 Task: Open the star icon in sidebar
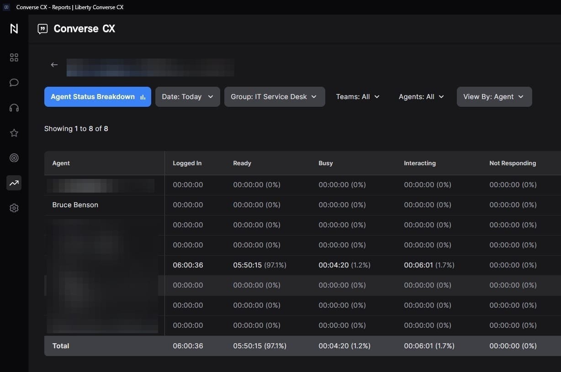14,133
